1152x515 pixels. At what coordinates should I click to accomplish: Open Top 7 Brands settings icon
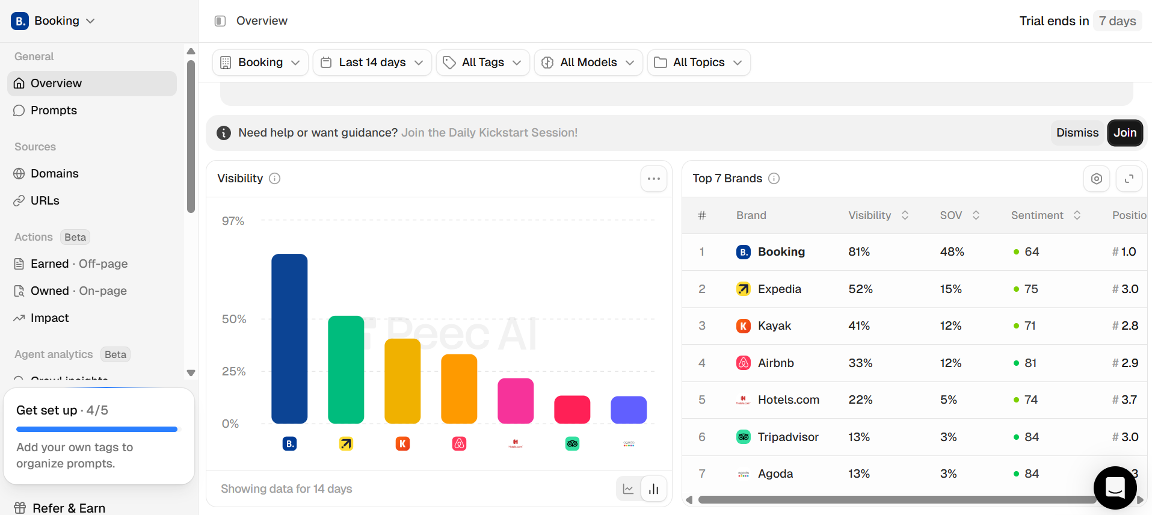[x=1096, y=179]
